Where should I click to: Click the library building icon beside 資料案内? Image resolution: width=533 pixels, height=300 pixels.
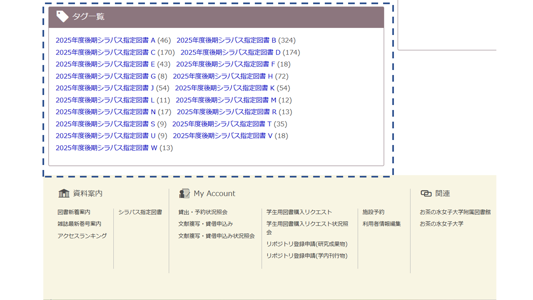[x=64, y=193]
